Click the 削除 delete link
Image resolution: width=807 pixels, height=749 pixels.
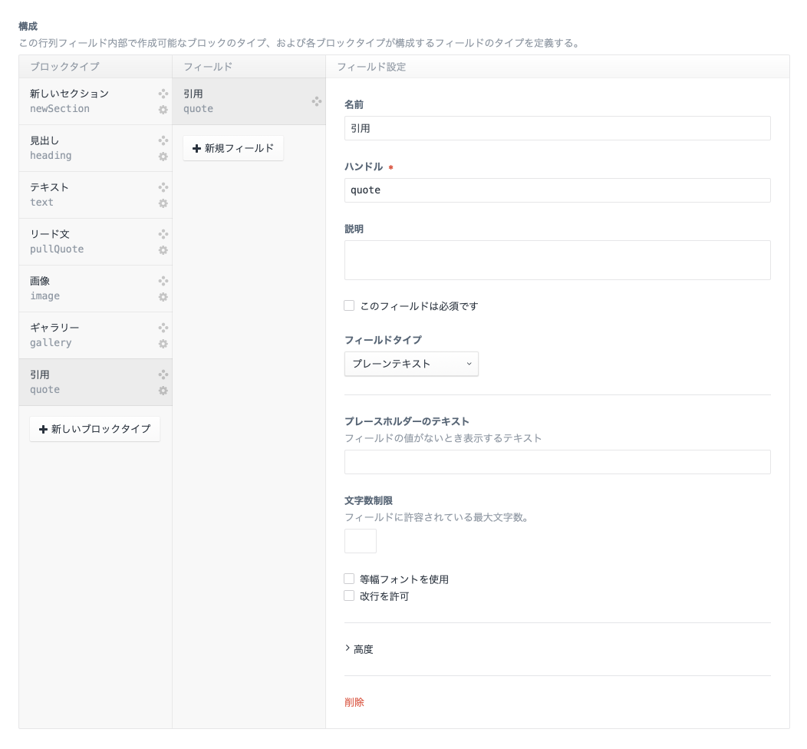(354, 701)
